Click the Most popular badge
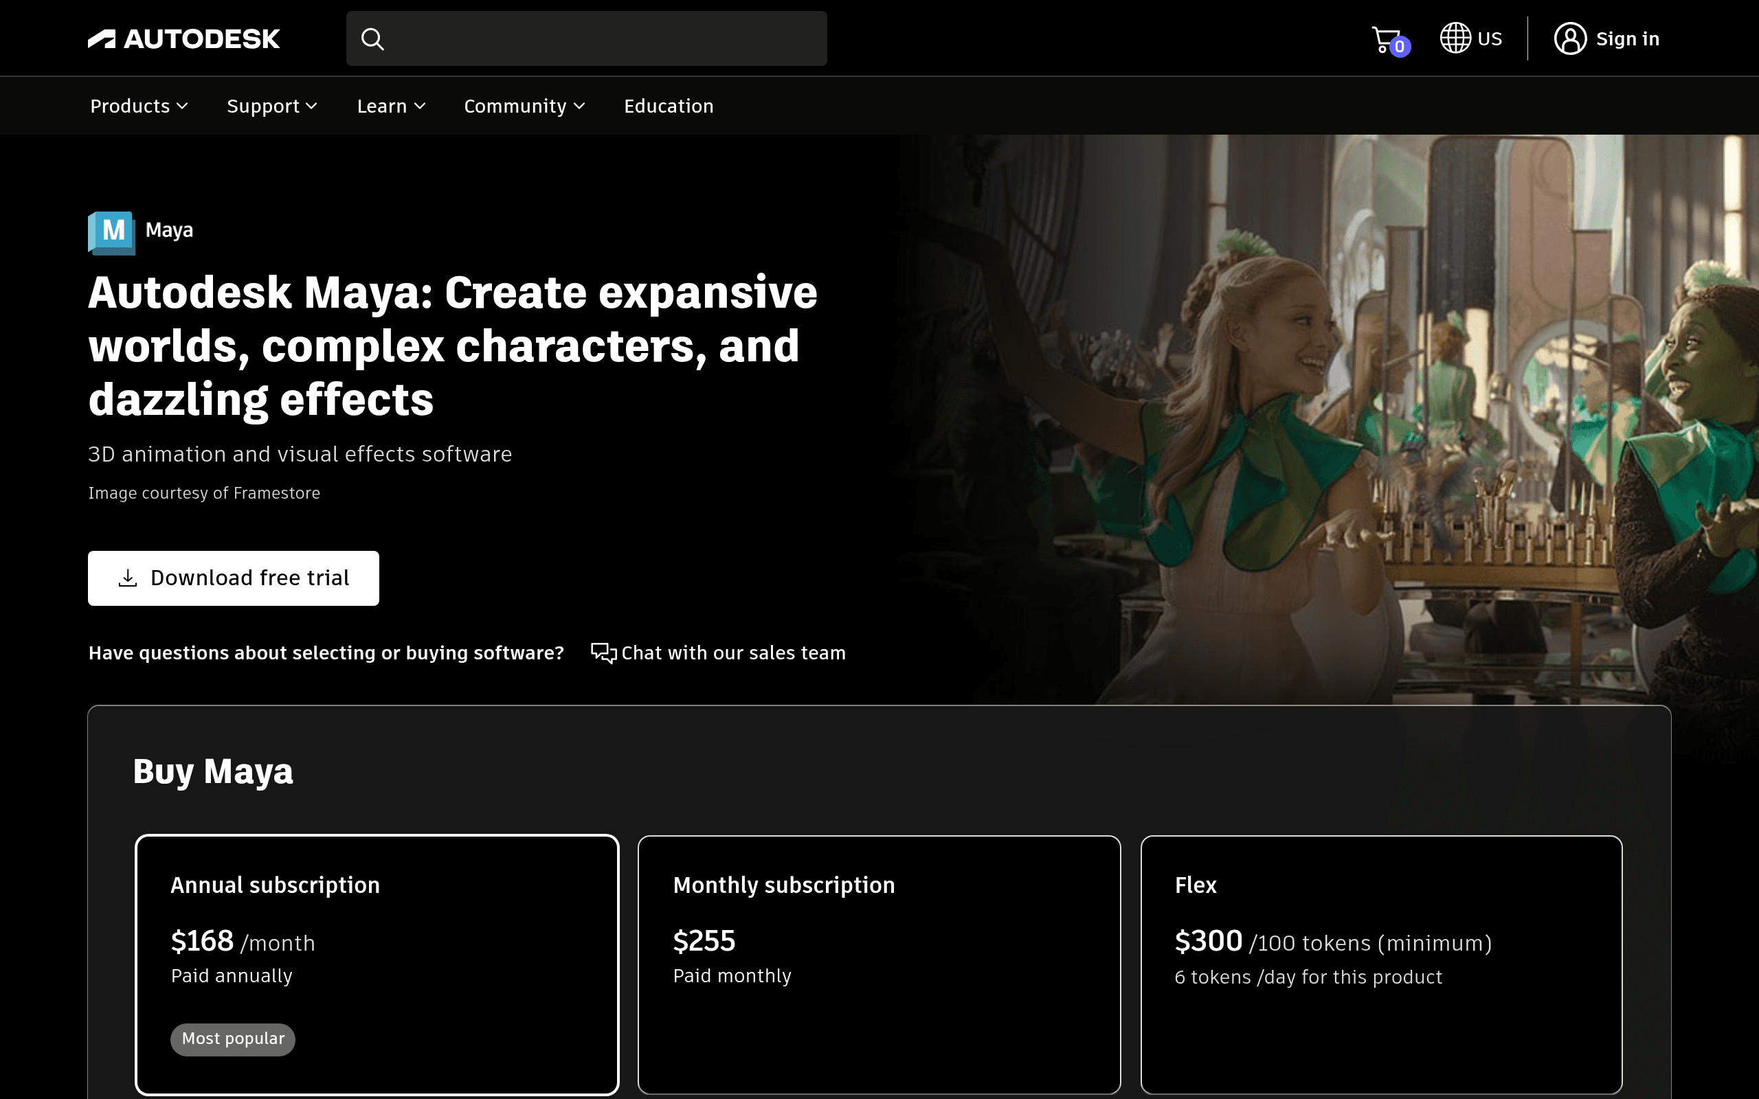The height and width of the screenshot is (1099, 1759). (233, 1039)
